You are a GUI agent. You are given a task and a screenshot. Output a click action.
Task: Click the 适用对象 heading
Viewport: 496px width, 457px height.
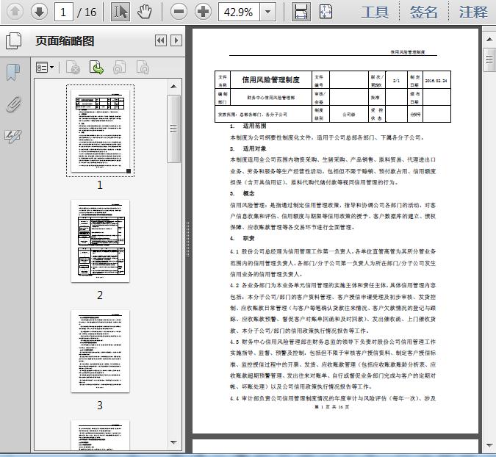[x=255, y=148]
